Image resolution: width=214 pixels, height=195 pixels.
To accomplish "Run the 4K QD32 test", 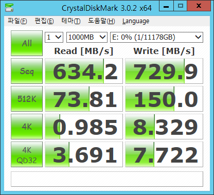I will click(27, 154).
